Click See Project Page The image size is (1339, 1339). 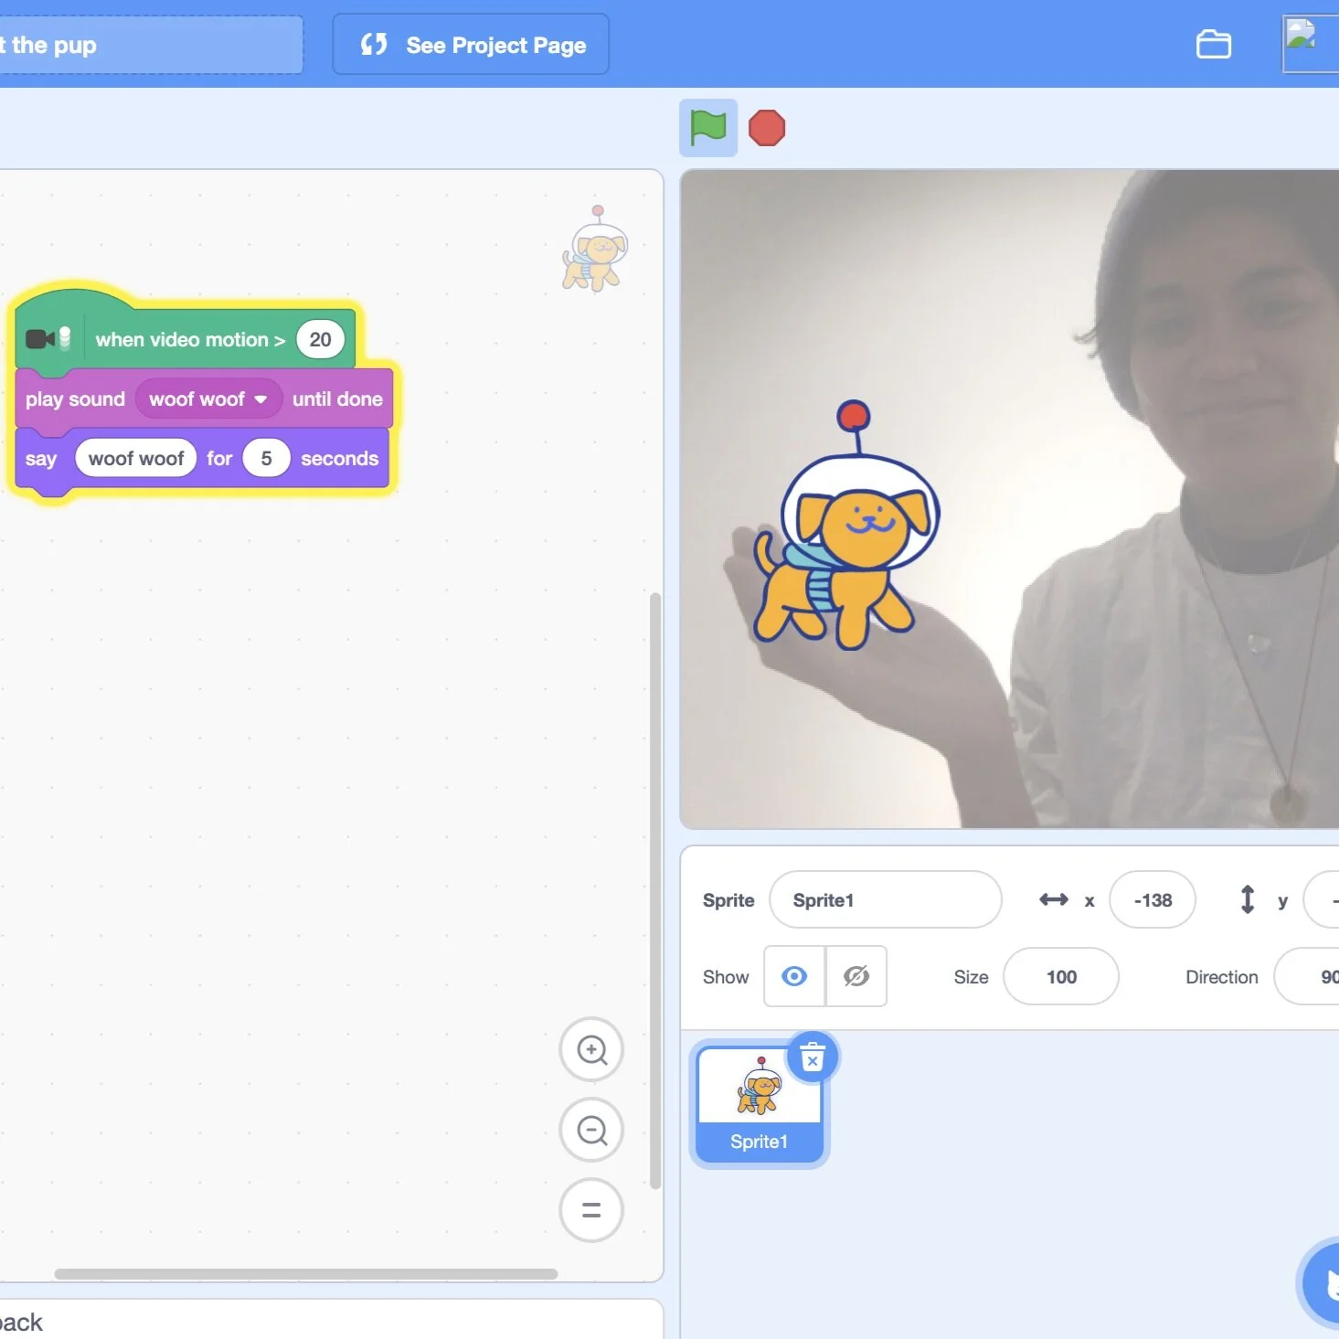470,44
